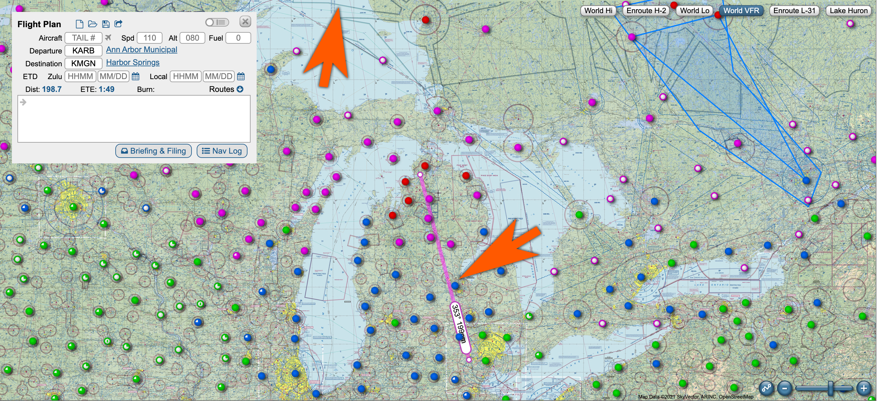Zoom out the map with minus button
Image resolution: width=878 pixels, height=401 pixels.
[x=785, y=388]
